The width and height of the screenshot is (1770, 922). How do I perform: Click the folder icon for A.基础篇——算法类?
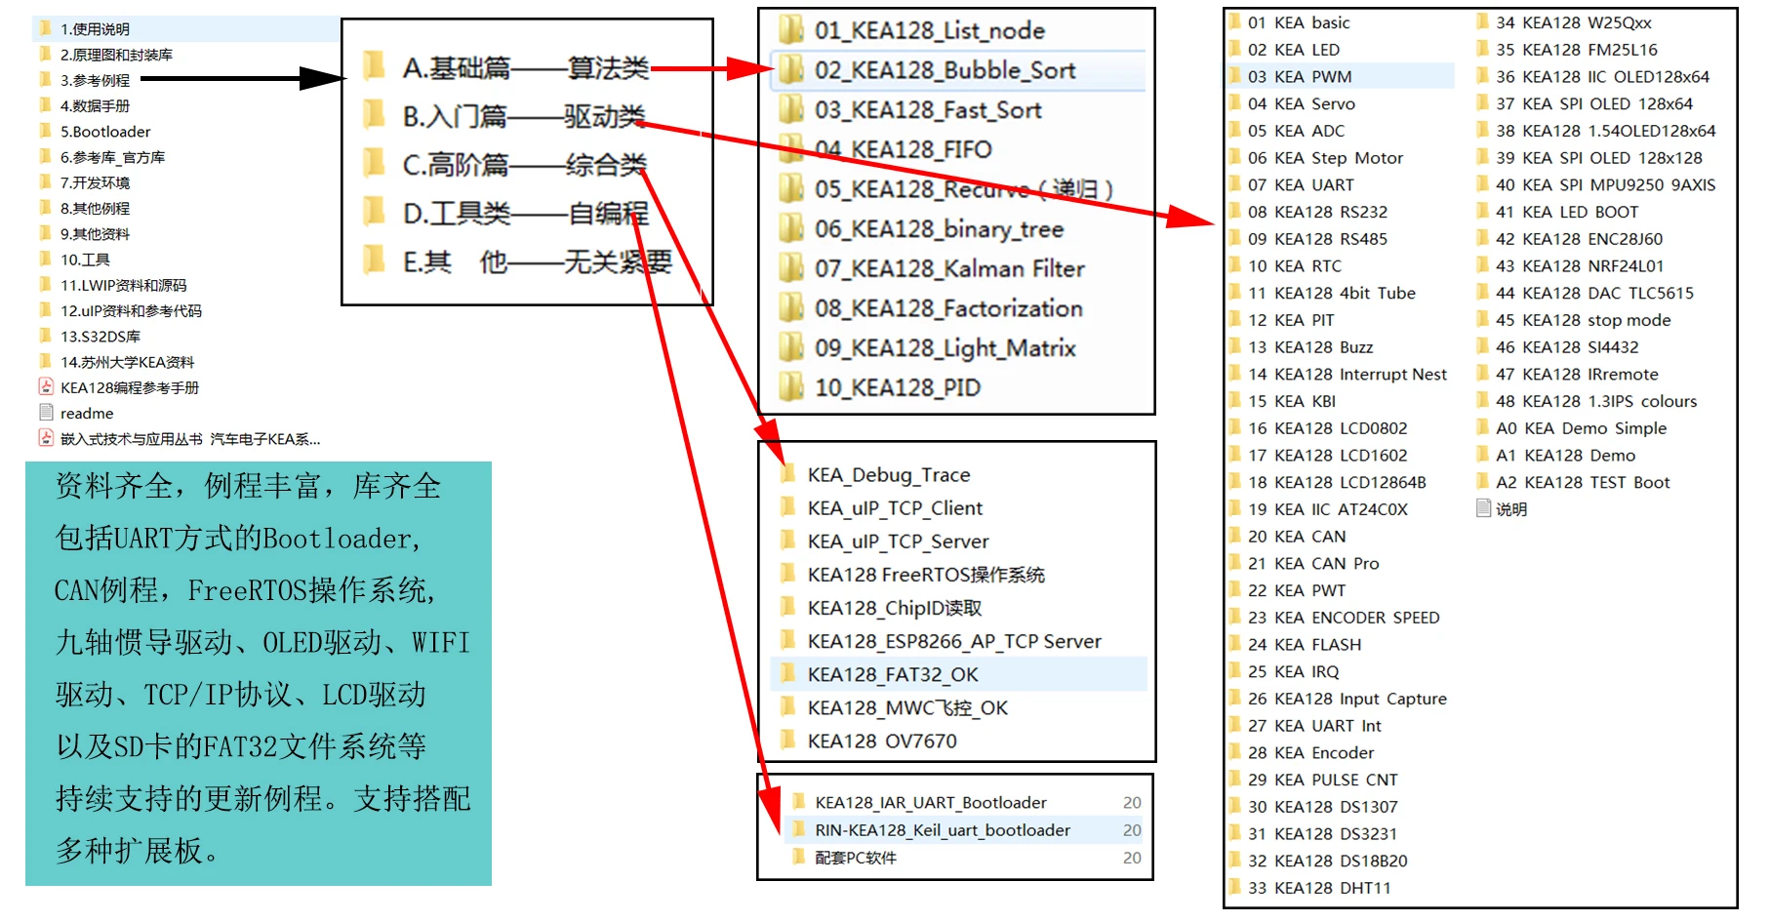[374, 66]
